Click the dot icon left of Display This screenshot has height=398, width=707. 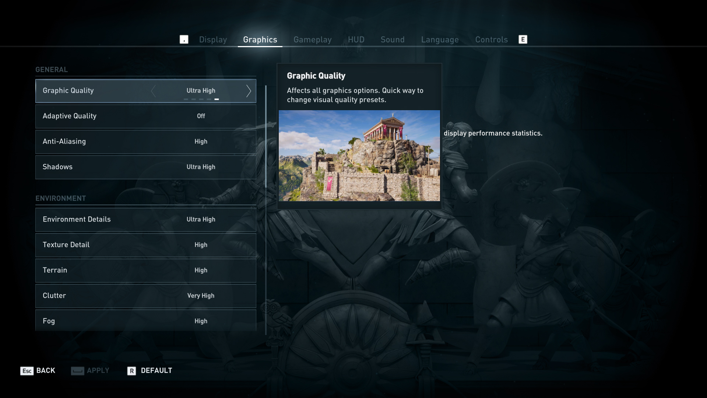184,39
